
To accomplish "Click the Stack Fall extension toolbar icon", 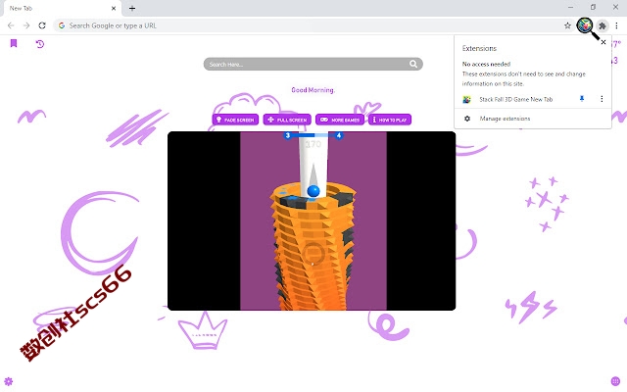I will (585, 25).
